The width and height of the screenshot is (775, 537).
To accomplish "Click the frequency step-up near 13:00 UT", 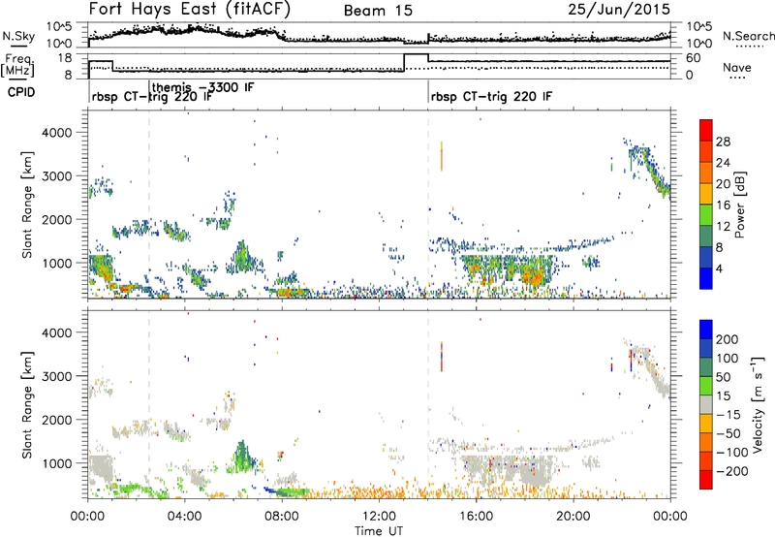I will pyautogui.click(x=404, y=62).
